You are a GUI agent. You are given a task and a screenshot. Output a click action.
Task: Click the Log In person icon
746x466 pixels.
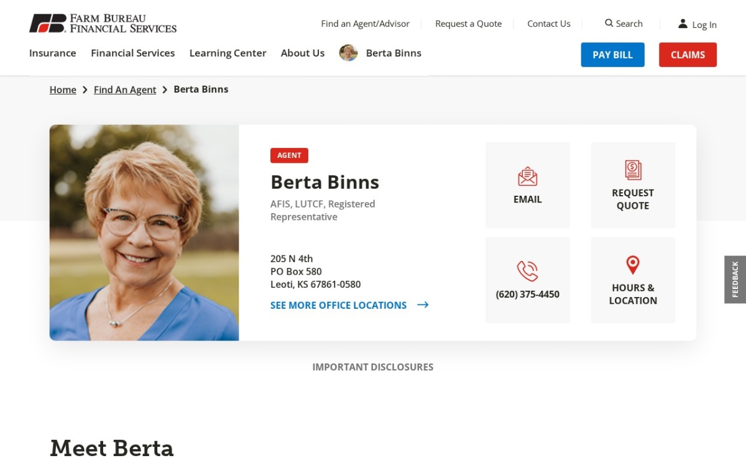click(x=683, y=24)
